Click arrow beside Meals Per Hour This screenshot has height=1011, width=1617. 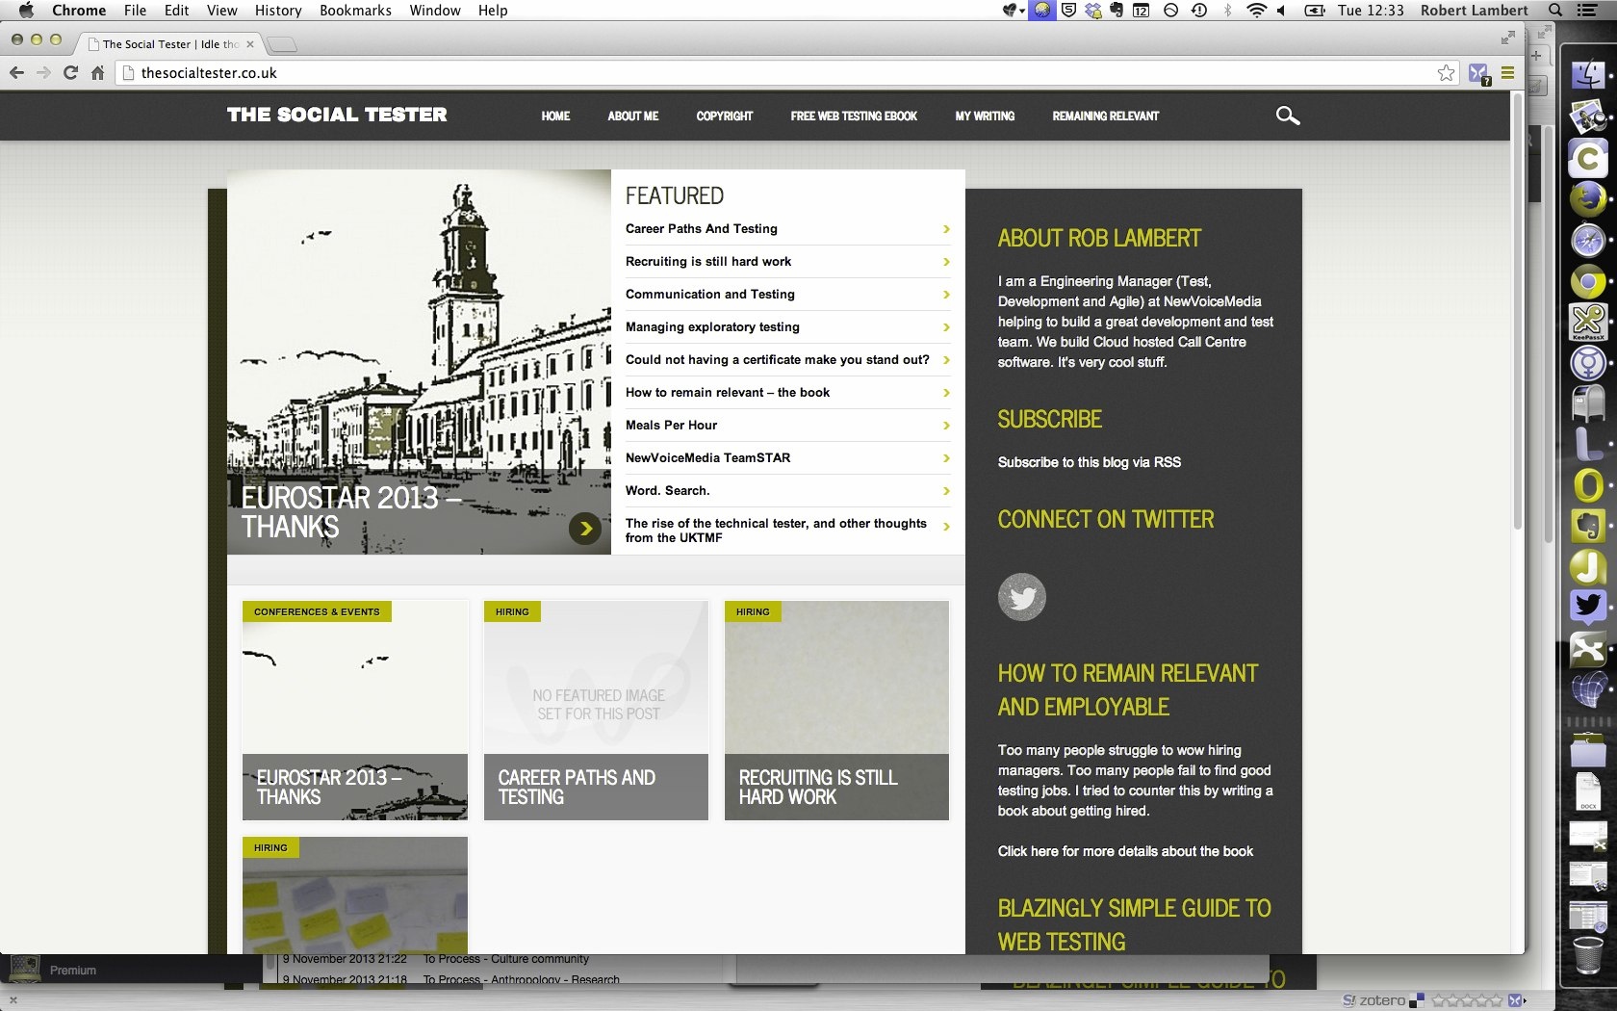tap(946, 426)
